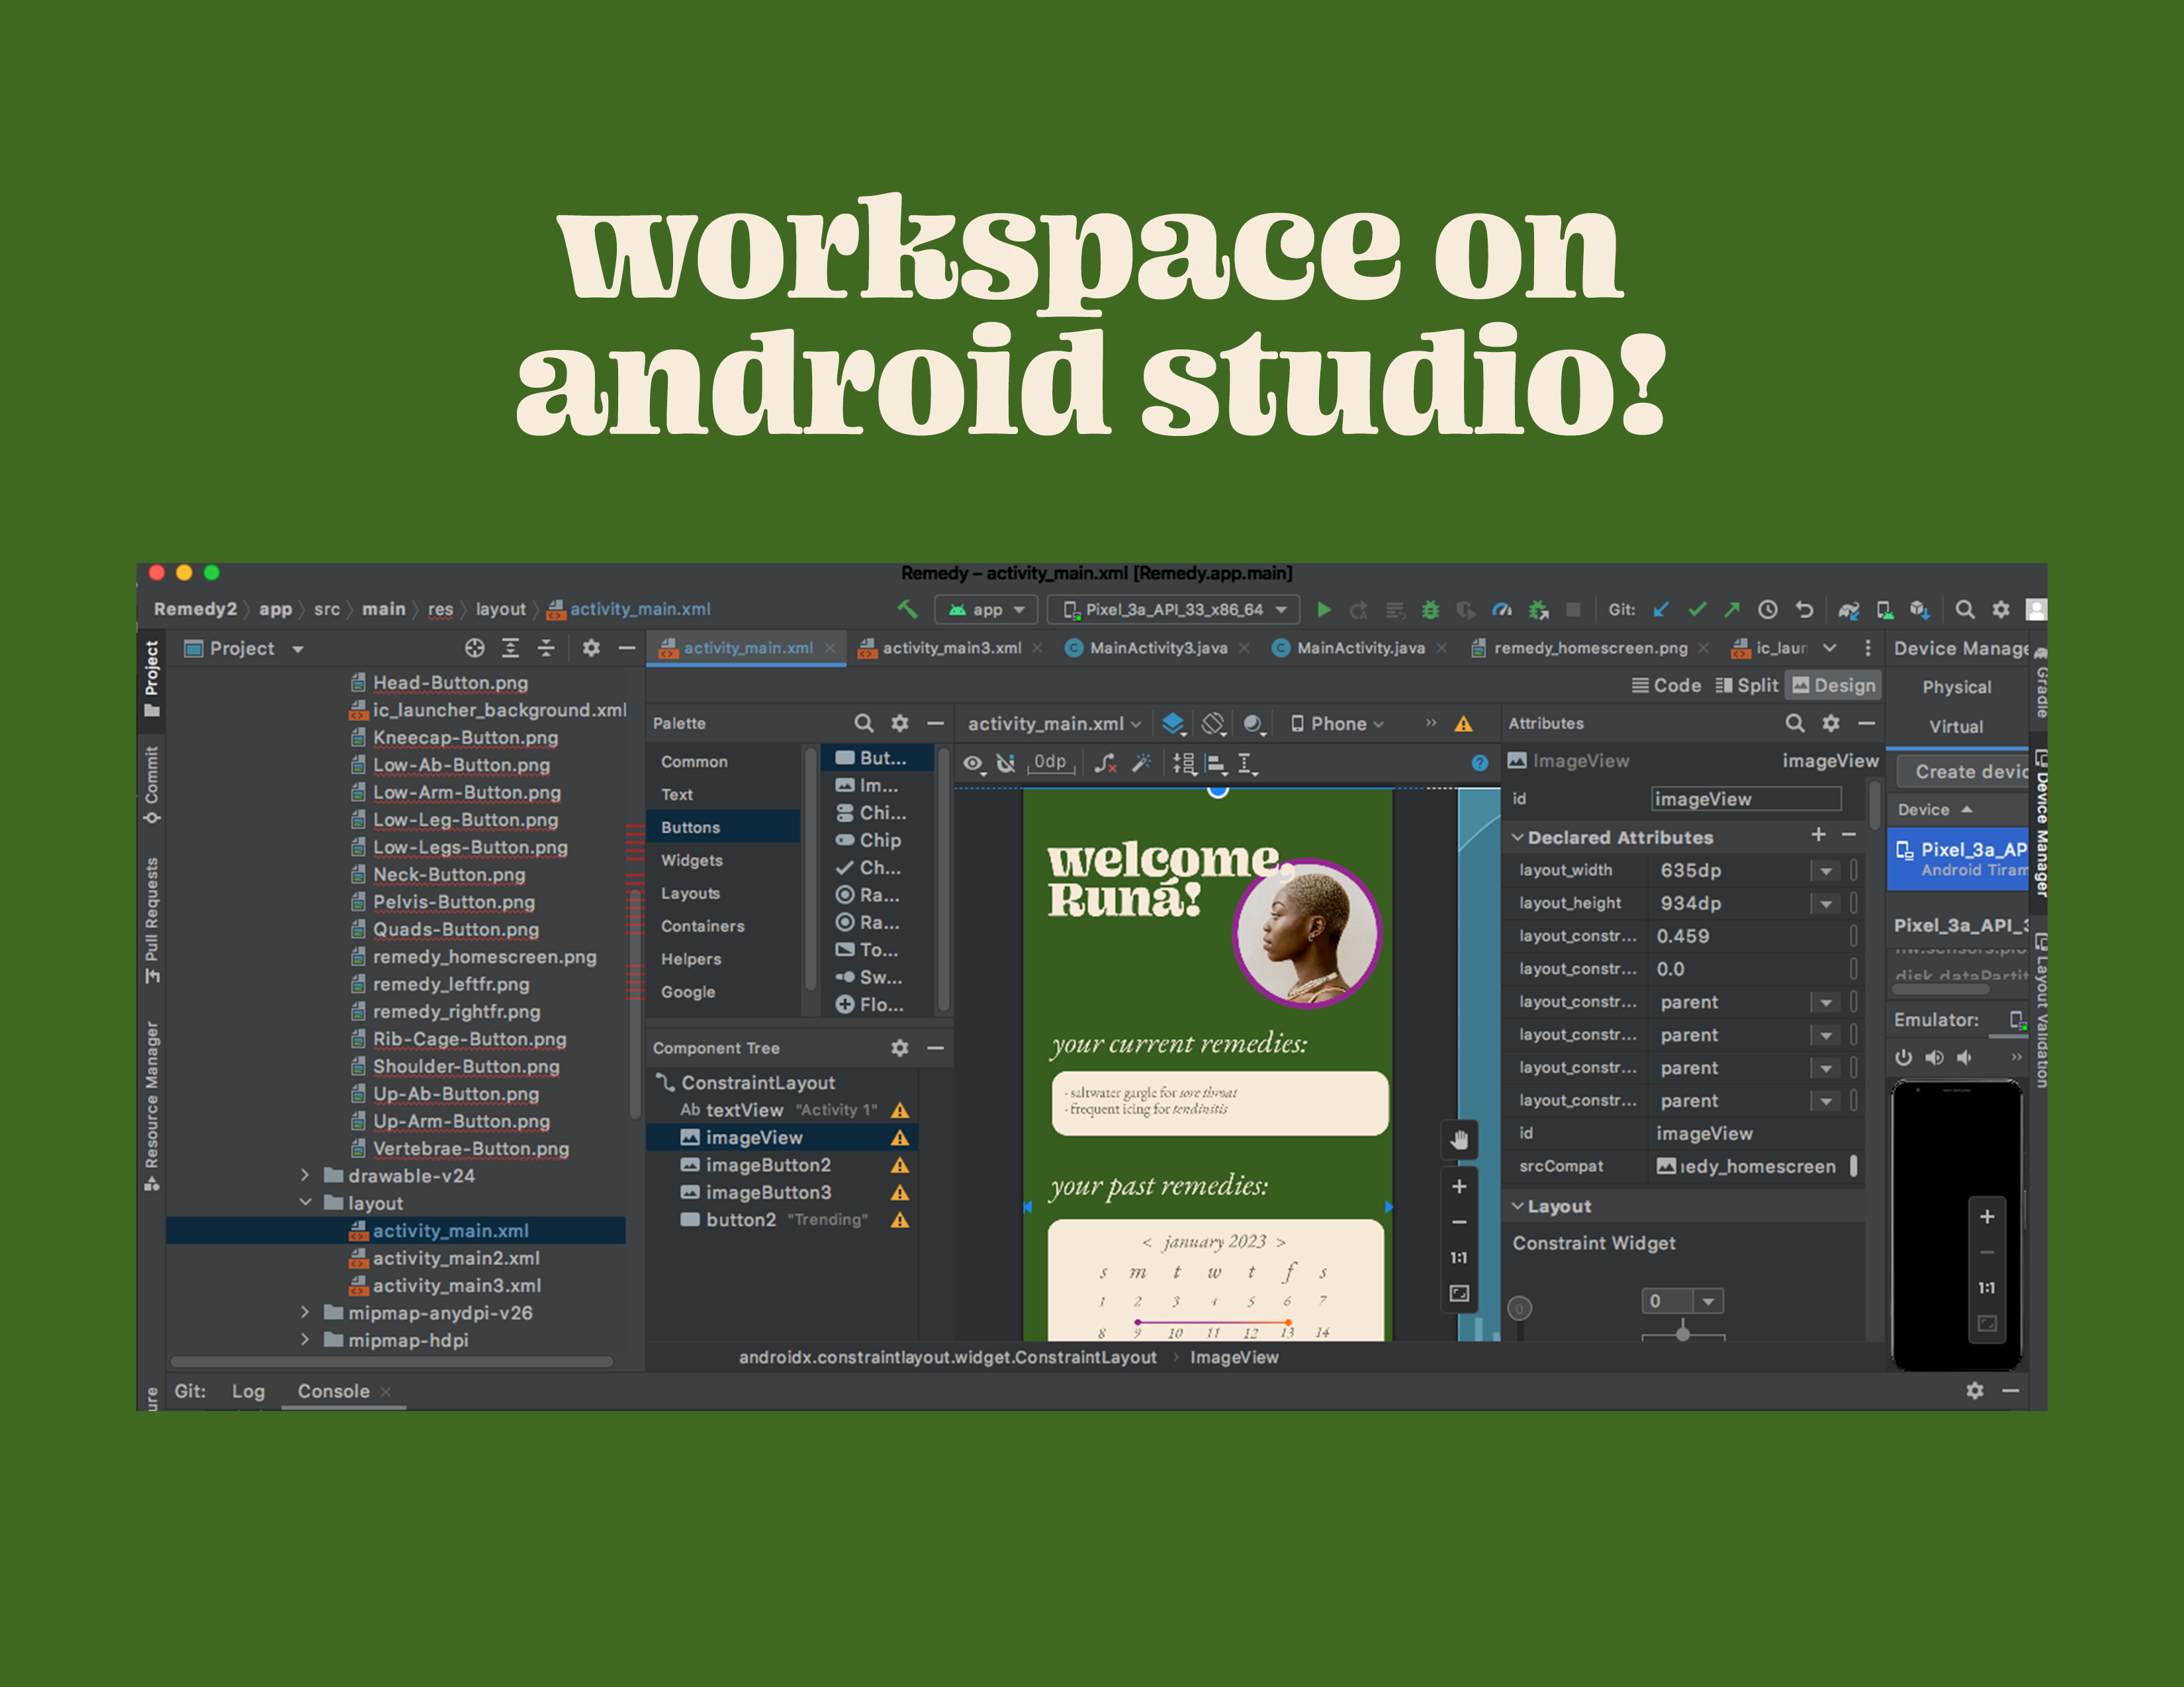Switch to Split view mode
This screenshot has height=1687, width=2184.
click(x=1747, y=685)
